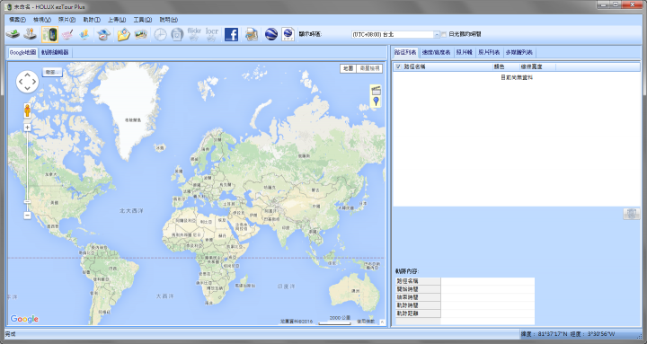This screenshot has height=344, width=647.
Task: Click the clapperboard icon on the map
Action: 376,91
